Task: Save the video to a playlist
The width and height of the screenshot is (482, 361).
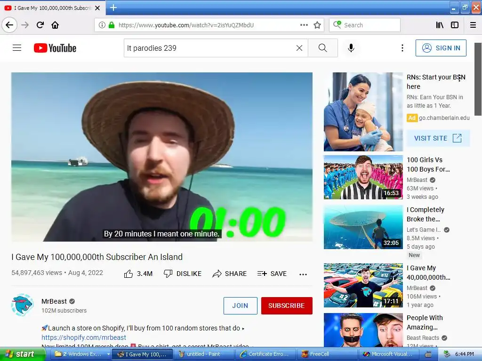Action: (x=272, y=274)
